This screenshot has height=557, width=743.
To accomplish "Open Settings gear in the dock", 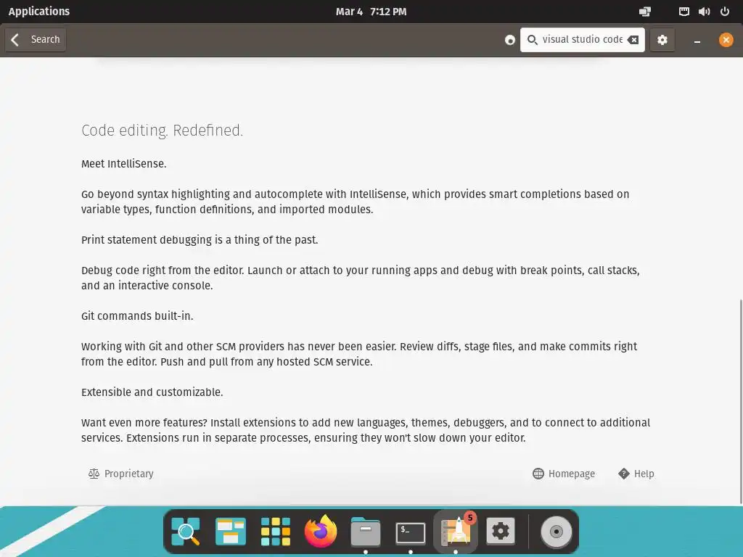I will 501,531.
